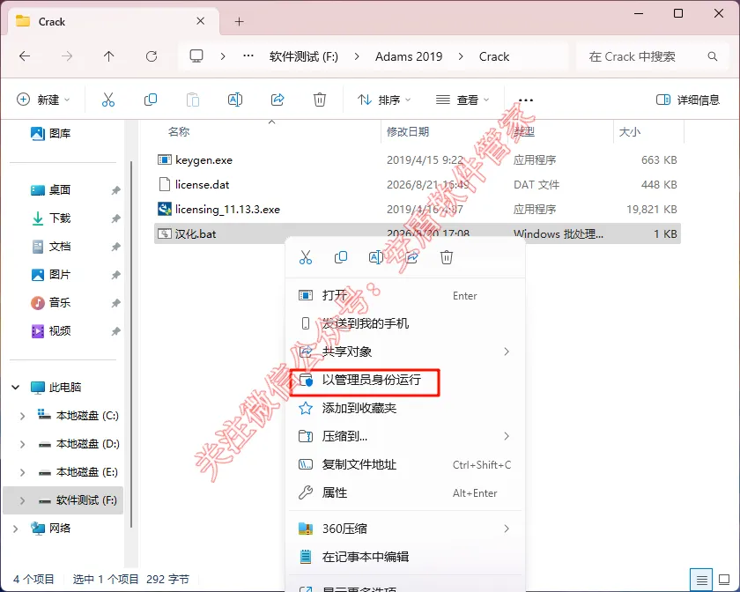This screenshot has height=592, width=740.
Task: Go forward with the right arrow
Action: pyautogui.click(x=67, y=56)
